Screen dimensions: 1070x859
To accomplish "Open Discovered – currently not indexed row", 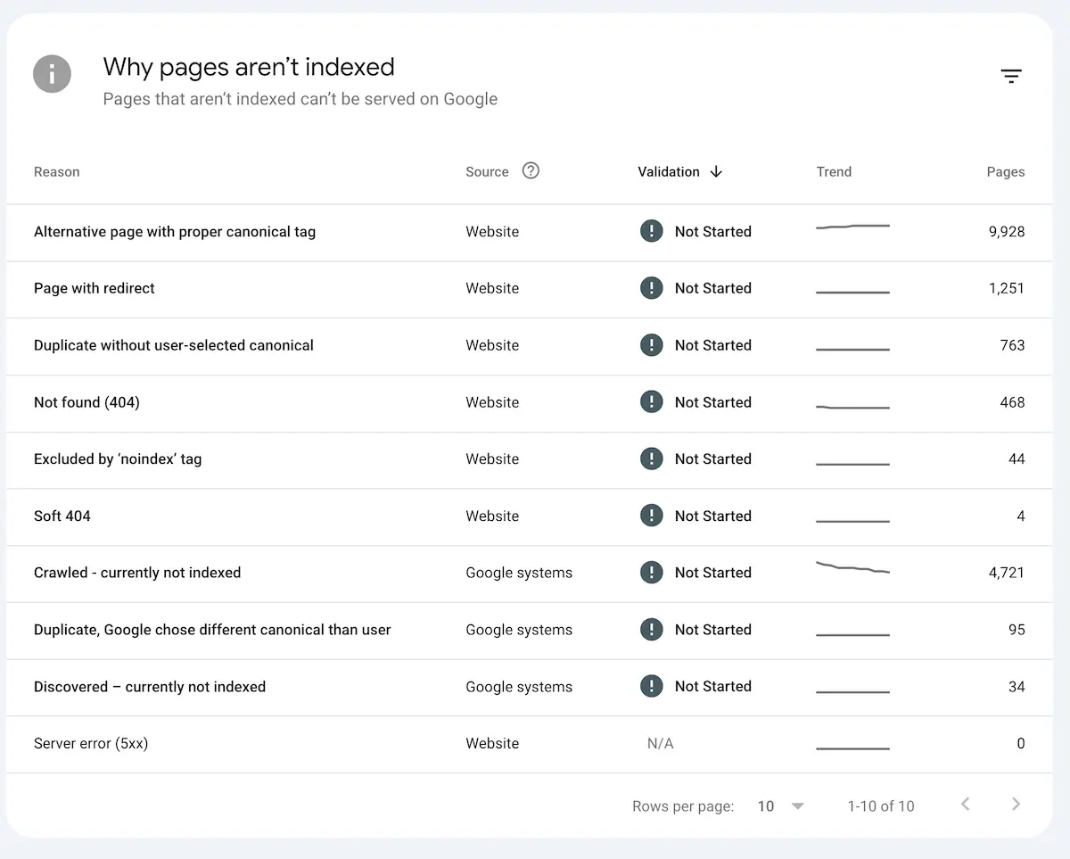I will (530, 687).
